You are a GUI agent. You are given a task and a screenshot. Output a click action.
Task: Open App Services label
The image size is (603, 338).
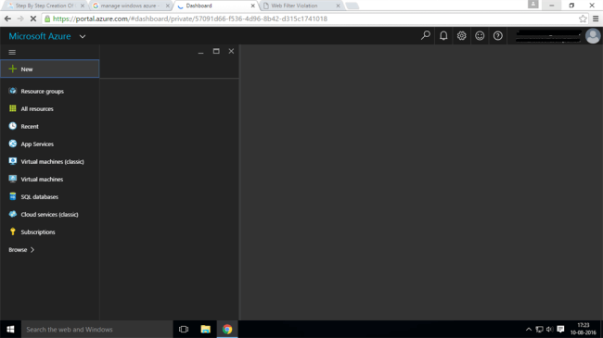(x=37, y=144)
